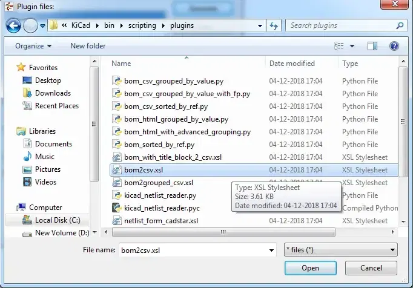Click bin in the address path
This screenshot has height=288, width=413.
[109, 25]
